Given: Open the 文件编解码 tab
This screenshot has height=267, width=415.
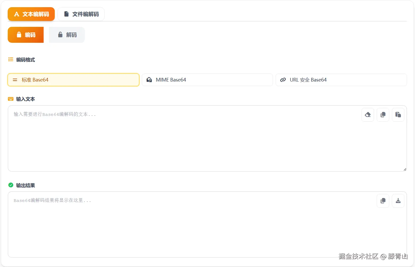Looking at the screenshot, I should [81, 14].
